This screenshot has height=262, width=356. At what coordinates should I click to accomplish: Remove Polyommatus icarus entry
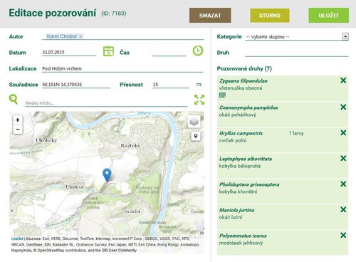pos(343,235)
